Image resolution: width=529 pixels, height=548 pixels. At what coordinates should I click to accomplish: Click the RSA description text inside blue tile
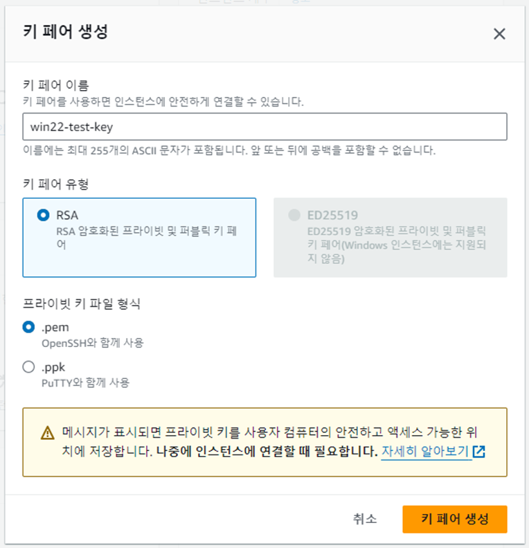pos(147,238)
